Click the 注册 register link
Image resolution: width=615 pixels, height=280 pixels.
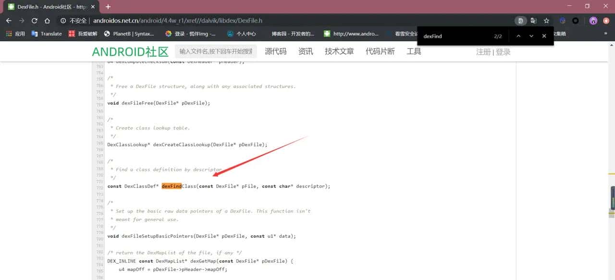tap(483, 51)
